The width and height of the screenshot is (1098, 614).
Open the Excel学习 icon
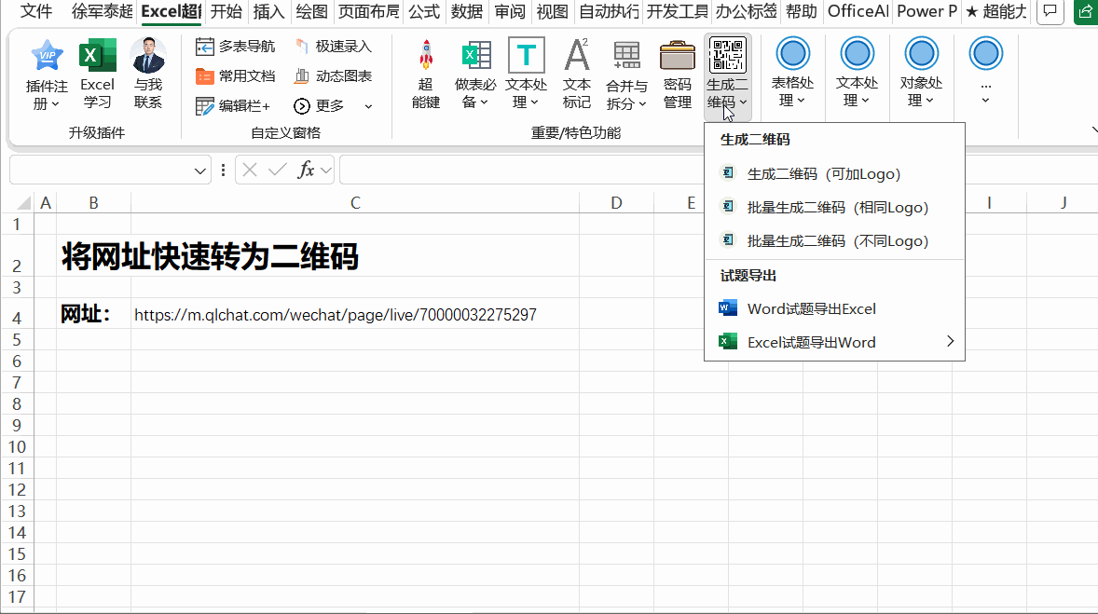97,55
